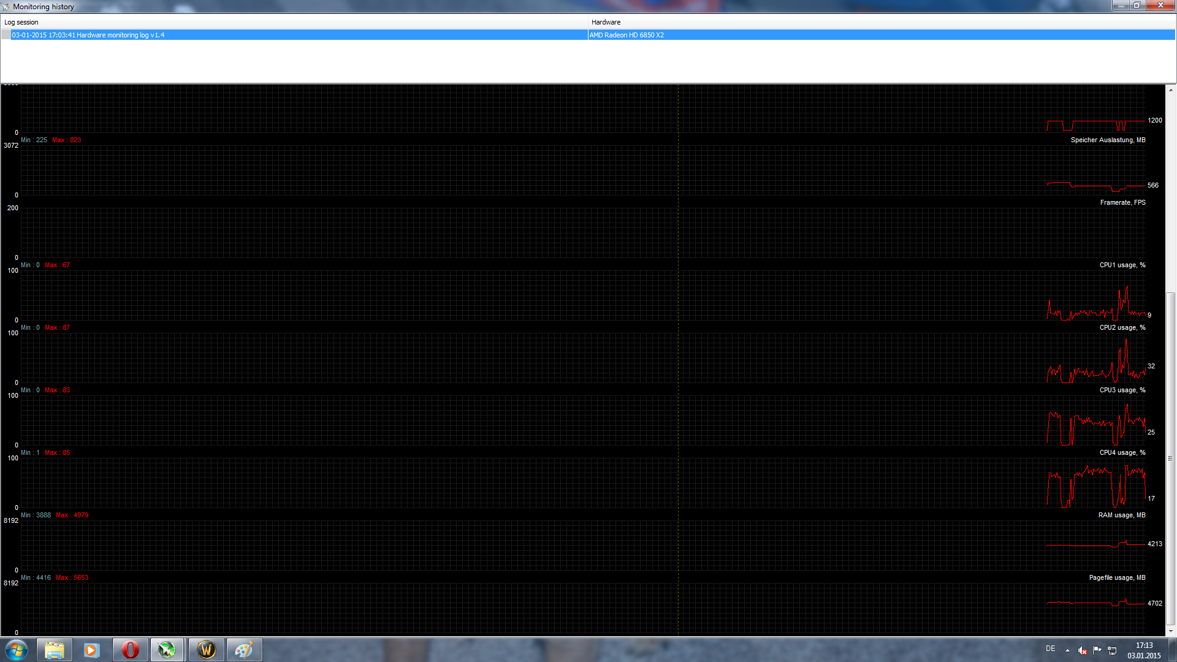Toggle checkbox of the 03-01-2015 log session
The width and height of the screenshot is (1177, 662).
pos(6,35)
